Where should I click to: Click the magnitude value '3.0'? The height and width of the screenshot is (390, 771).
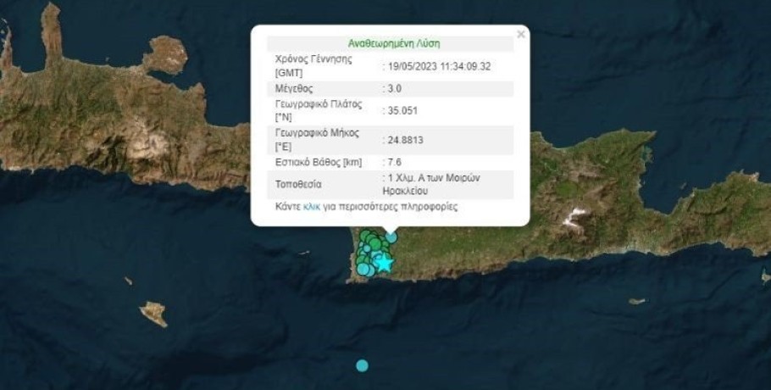tap(394, 89)
